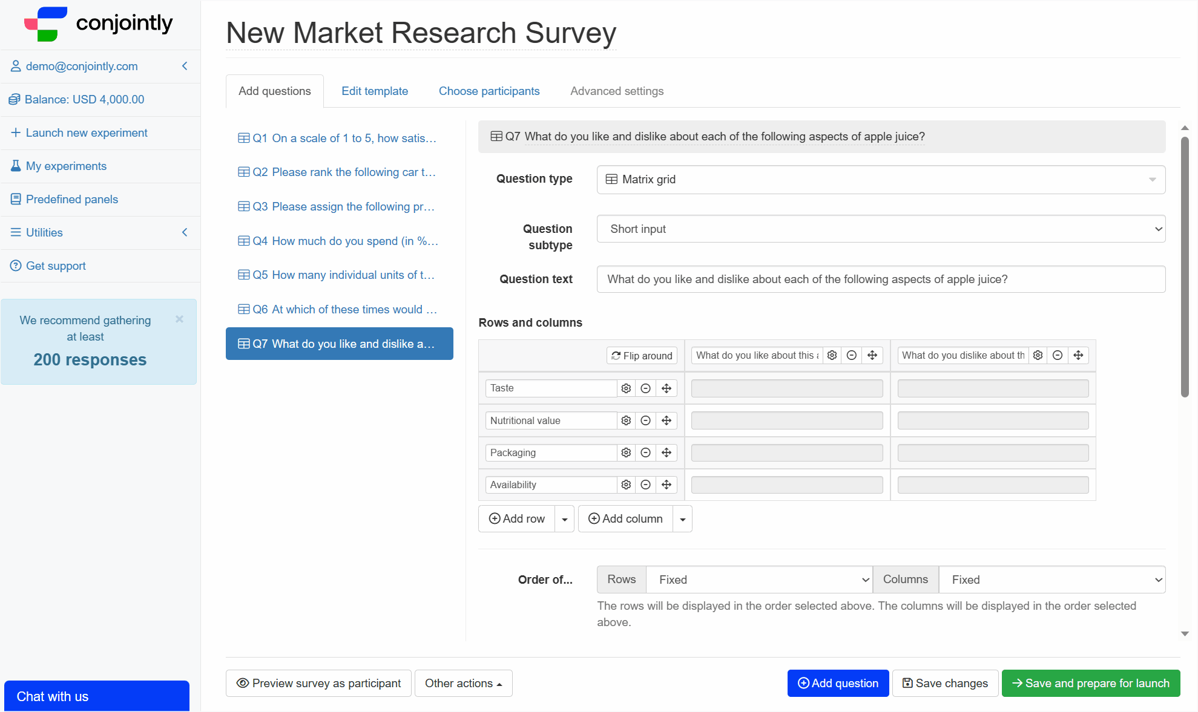The image size is (1198, 712).
Task: Click the blue Add question button
Action: pos(838,684)
